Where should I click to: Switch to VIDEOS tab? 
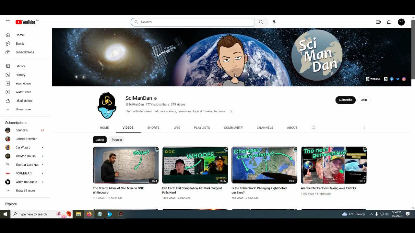point(128,128)
